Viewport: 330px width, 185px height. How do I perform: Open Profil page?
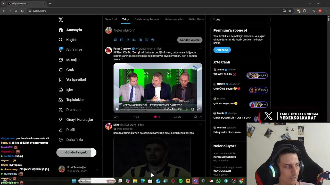click(67, 129)
